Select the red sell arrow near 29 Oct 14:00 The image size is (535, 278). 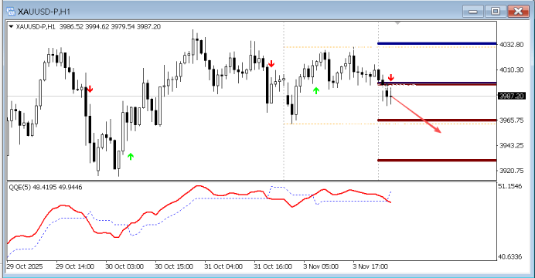(x=90, y=90)
